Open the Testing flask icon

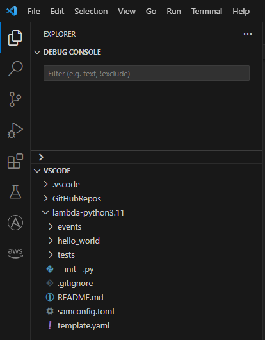click(x=15, y=192)
